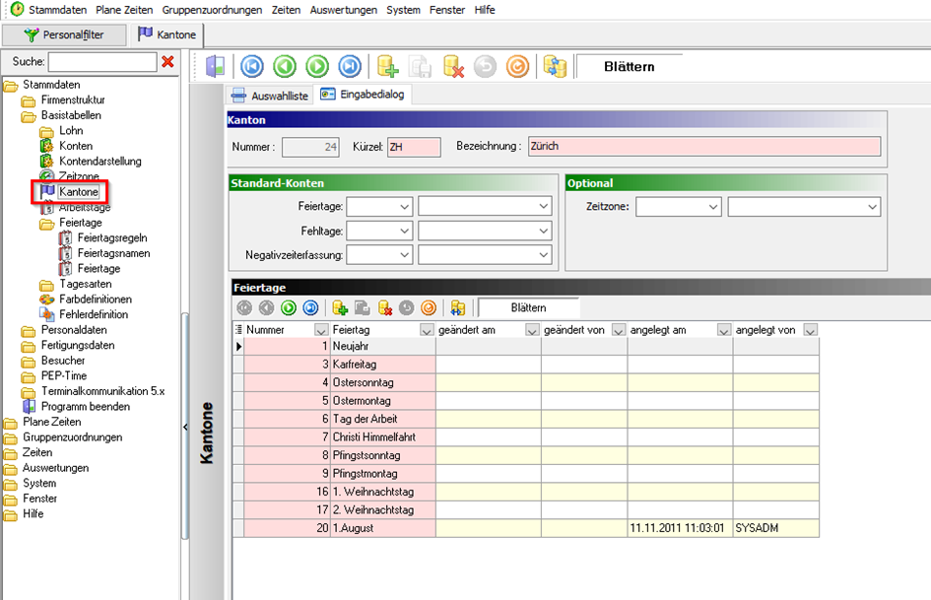The image size is (931, 600).
Task: Open the Personalfilter tab
Action: pyautogui.click(x=64, y=35)
